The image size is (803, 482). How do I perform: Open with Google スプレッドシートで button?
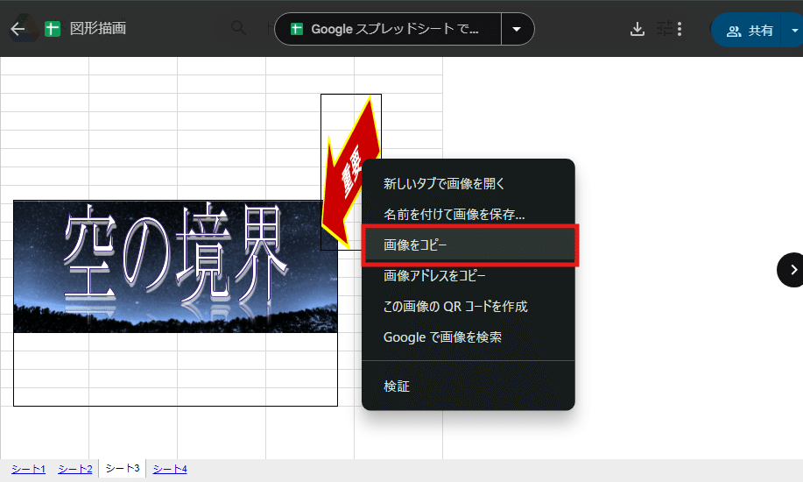(388, 29)
